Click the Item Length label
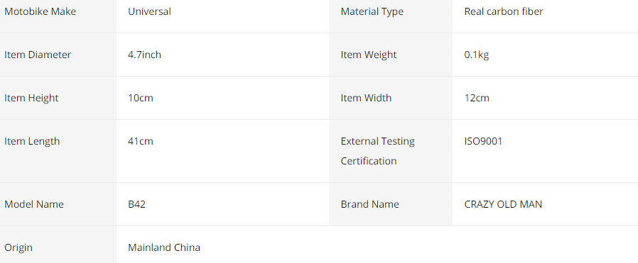The width and height of the screenshot is (638, 263). coord(32,142)
